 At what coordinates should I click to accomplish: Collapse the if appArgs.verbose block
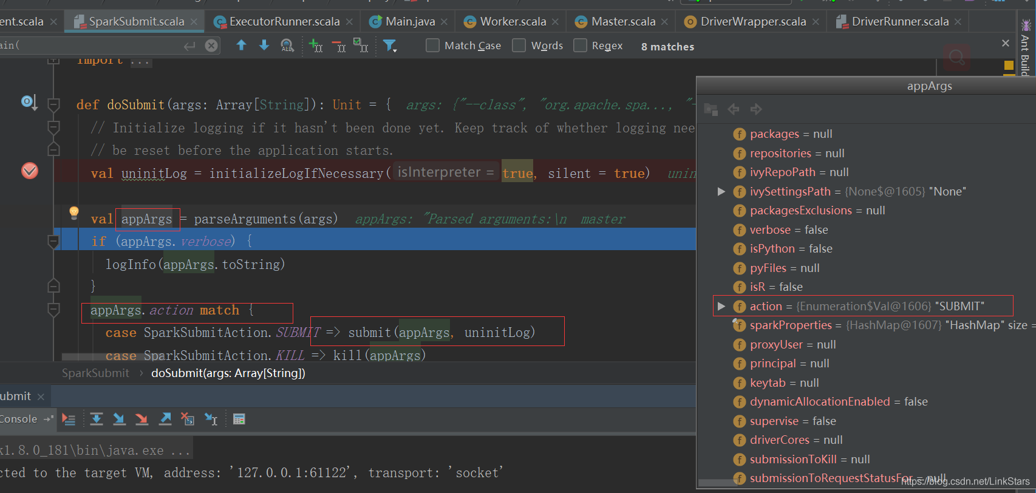click(x=53, y=242)
